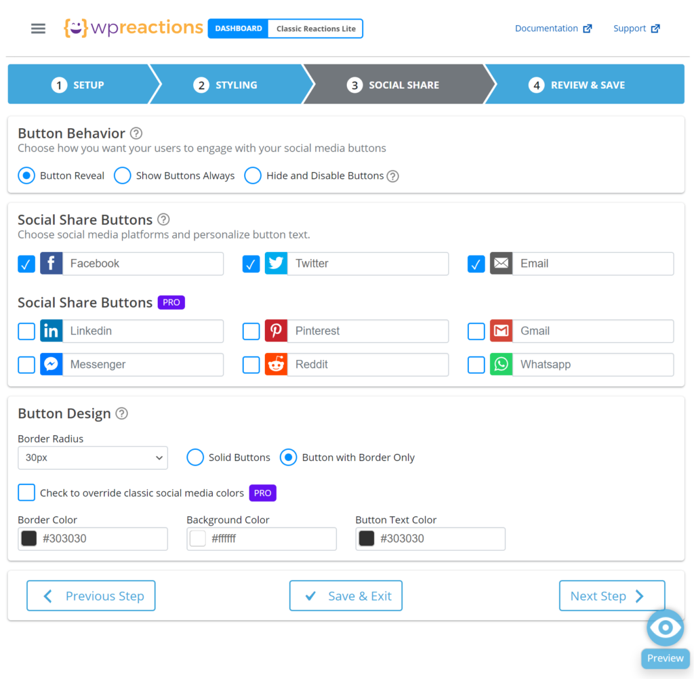The width and height of the screenshot is (694, 679).
Task: Uncheck the Twitter share checkbox
Action: pyautogui.click(x=251, y=264)
